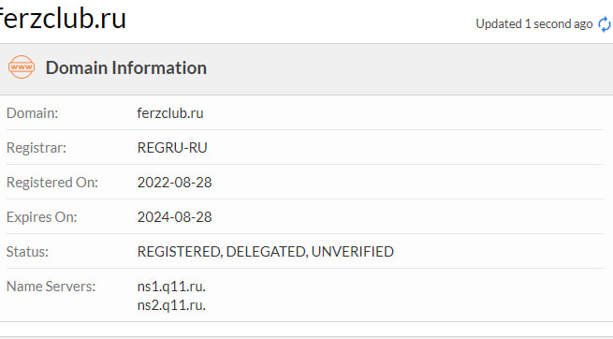
Task: Click the Name Servers: label
Action: (51, 287)
